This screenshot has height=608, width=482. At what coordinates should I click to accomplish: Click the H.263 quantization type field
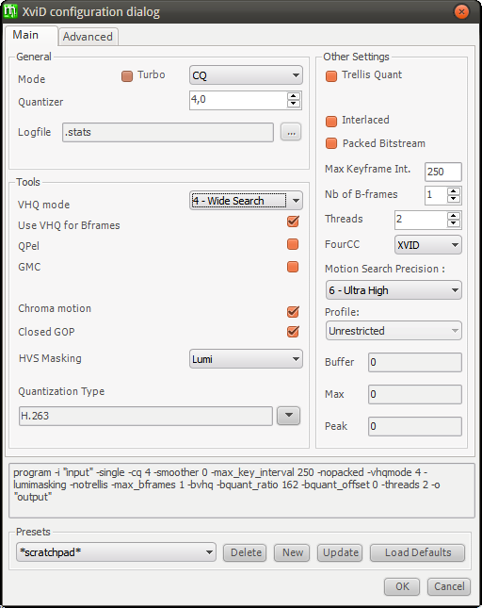(x=146, y=416)
